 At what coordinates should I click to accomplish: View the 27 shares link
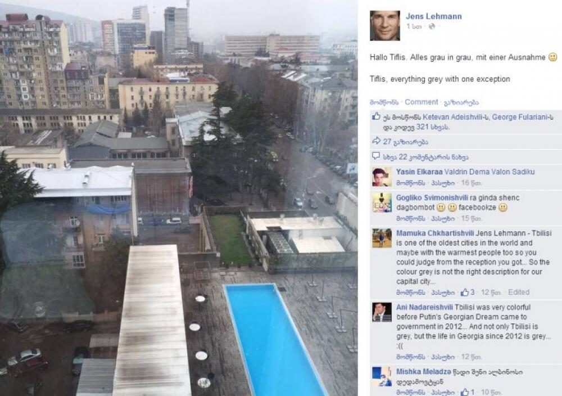[x=405, y=142]
